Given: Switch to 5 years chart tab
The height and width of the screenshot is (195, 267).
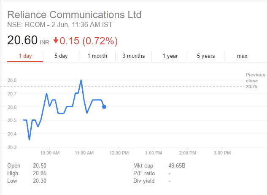Looking at the screenshot, I should pos(206,56).
